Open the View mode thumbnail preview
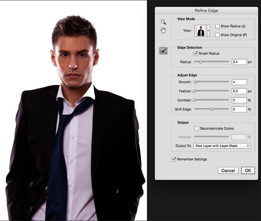The image size is (261, 221). tap(201, 31)
